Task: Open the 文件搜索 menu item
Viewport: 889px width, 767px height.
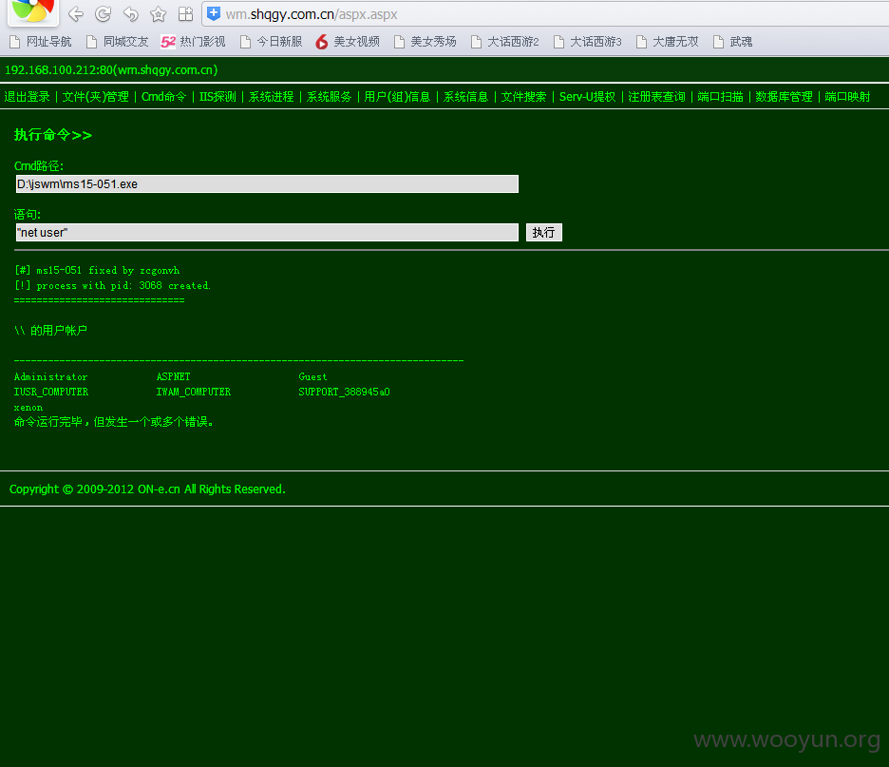Action: (x=523, y=97)
